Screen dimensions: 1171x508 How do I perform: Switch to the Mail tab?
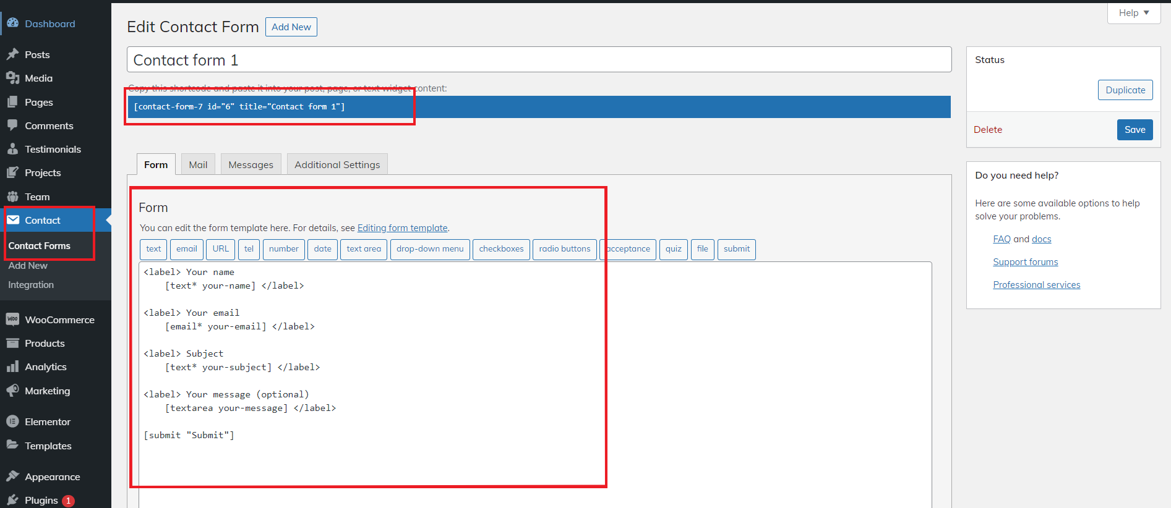point(198,164)
